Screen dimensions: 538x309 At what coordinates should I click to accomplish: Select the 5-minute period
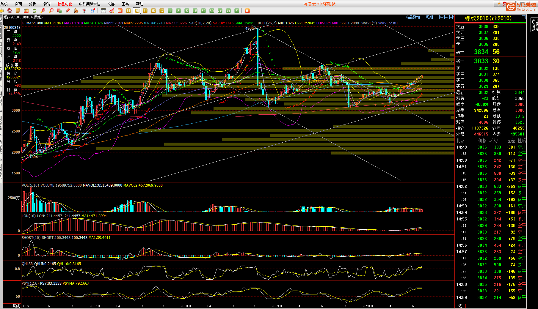187,11
